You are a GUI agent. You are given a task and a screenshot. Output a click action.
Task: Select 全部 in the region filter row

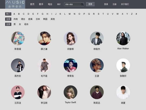tap(8, 19)
